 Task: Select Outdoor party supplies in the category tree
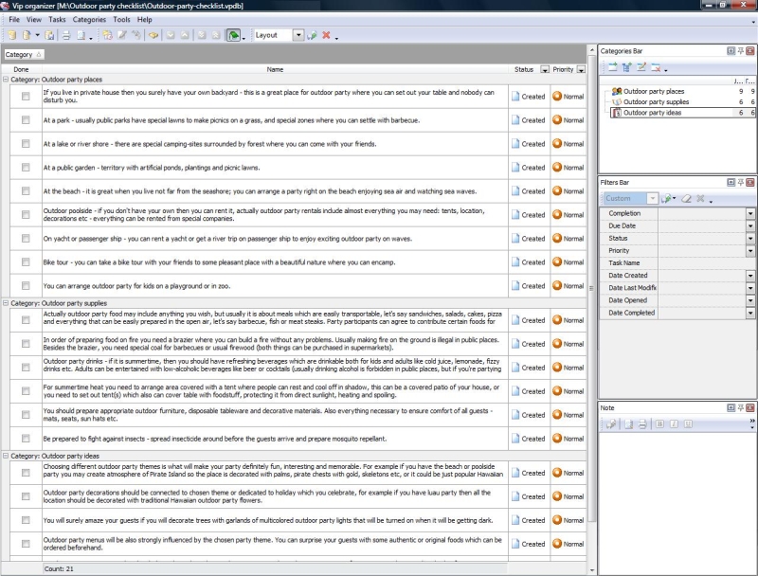(659, 101)
